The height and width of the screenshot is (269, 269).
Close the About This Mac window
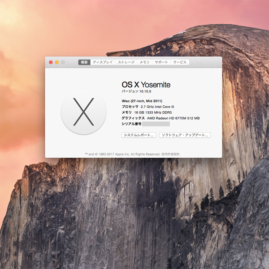pyautogui.click(x=51, y=62)
